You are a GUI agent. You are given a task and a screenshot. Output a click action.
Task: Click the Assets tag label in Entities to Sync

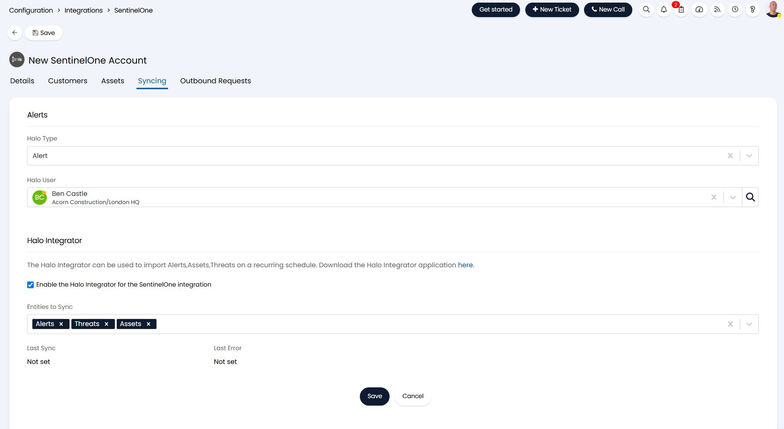coord(130,324)
